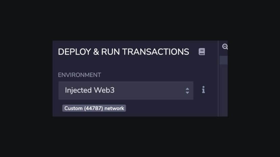Click the up arrow of the environment selector
Viewport: 280px width, 157px height.
pos(187,88)
